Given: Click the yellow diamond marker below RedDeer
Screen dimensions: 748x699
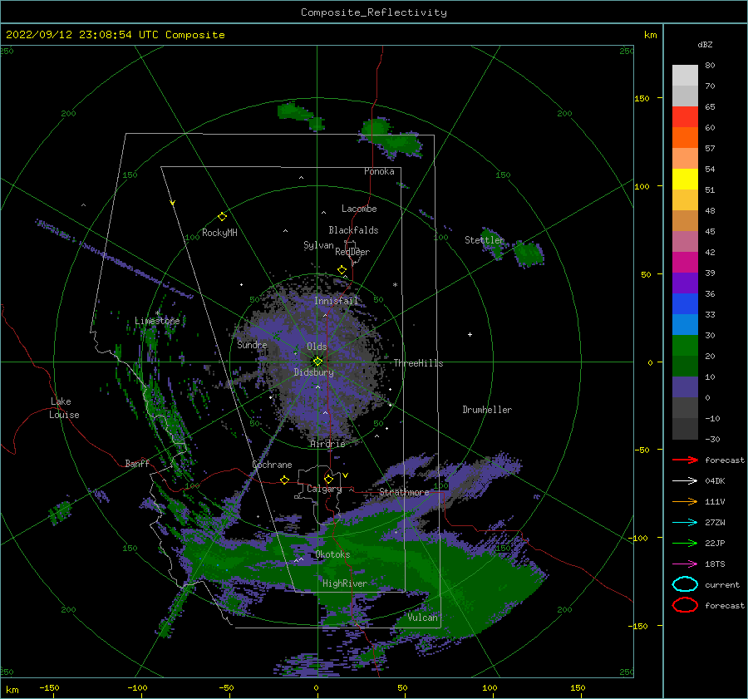Looking at the screenshot, I should pos(342,269).
